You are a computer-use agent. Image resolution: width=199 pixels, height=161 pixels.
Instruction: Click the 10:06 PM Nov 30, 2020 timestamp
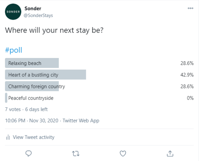32,121
